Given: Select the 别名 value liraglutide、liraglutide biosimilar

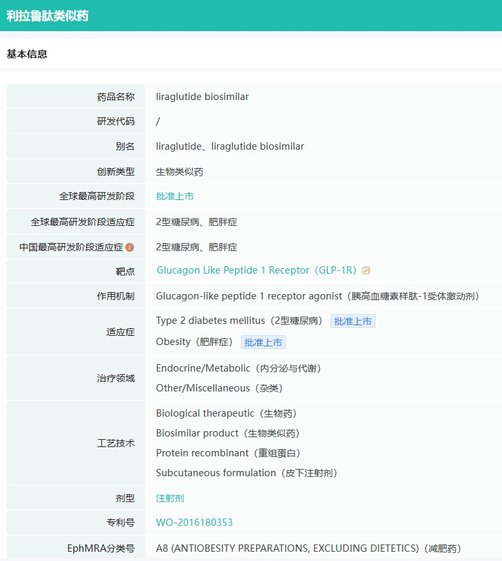Looking at the screenshot, I should pos(230,146).
